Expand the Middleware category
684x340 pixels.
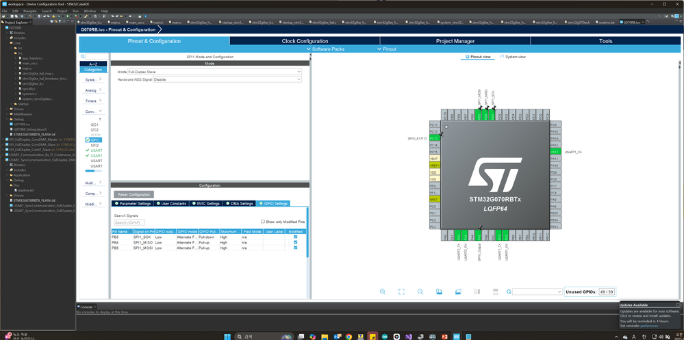tap(93, 204)
